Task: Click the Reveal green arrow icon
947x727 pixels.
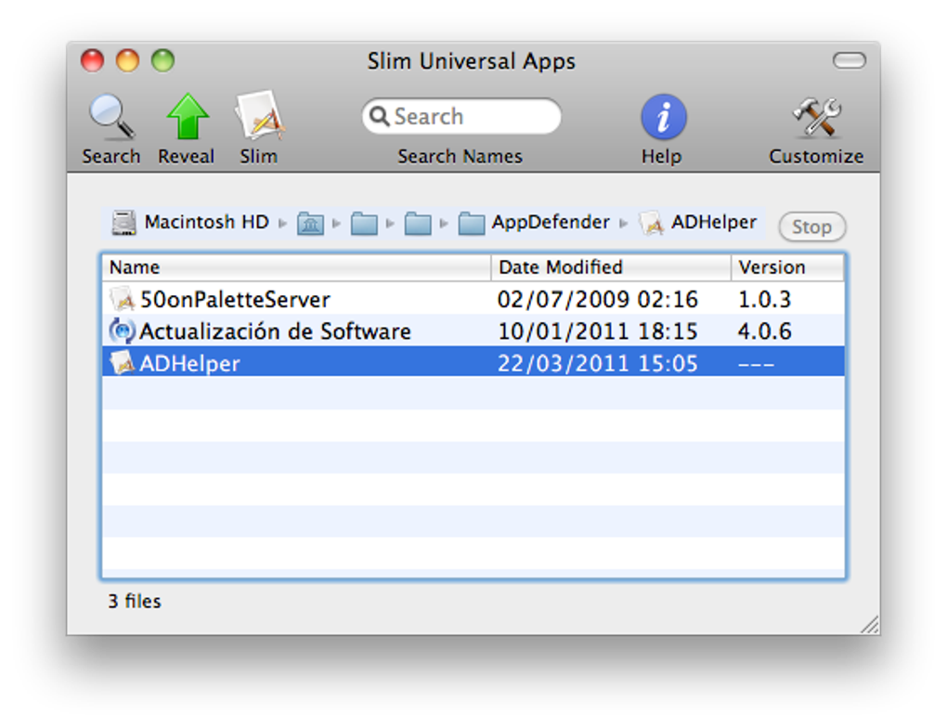Action: point(188,117)
